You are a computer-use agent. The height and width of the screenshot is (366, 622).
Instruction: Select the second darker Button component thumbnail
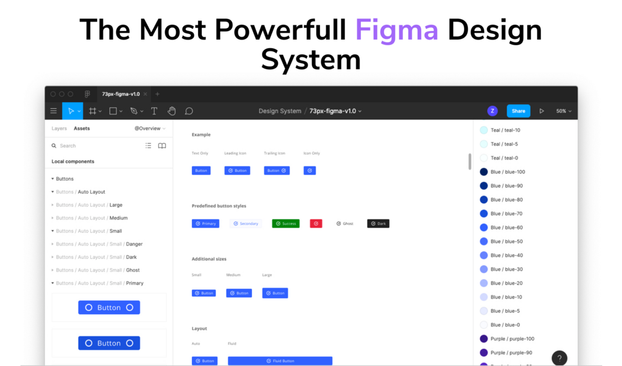109,343
